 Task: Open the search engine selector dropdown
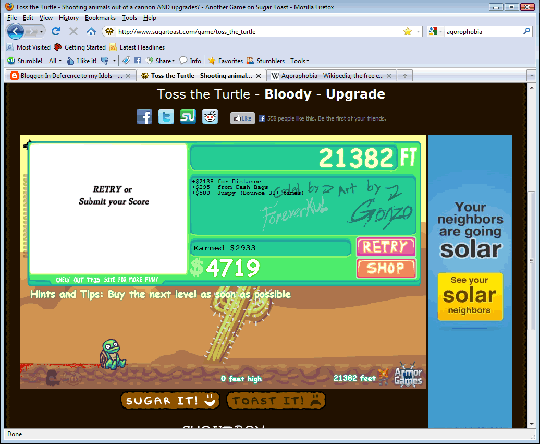(x=435, y=32)
